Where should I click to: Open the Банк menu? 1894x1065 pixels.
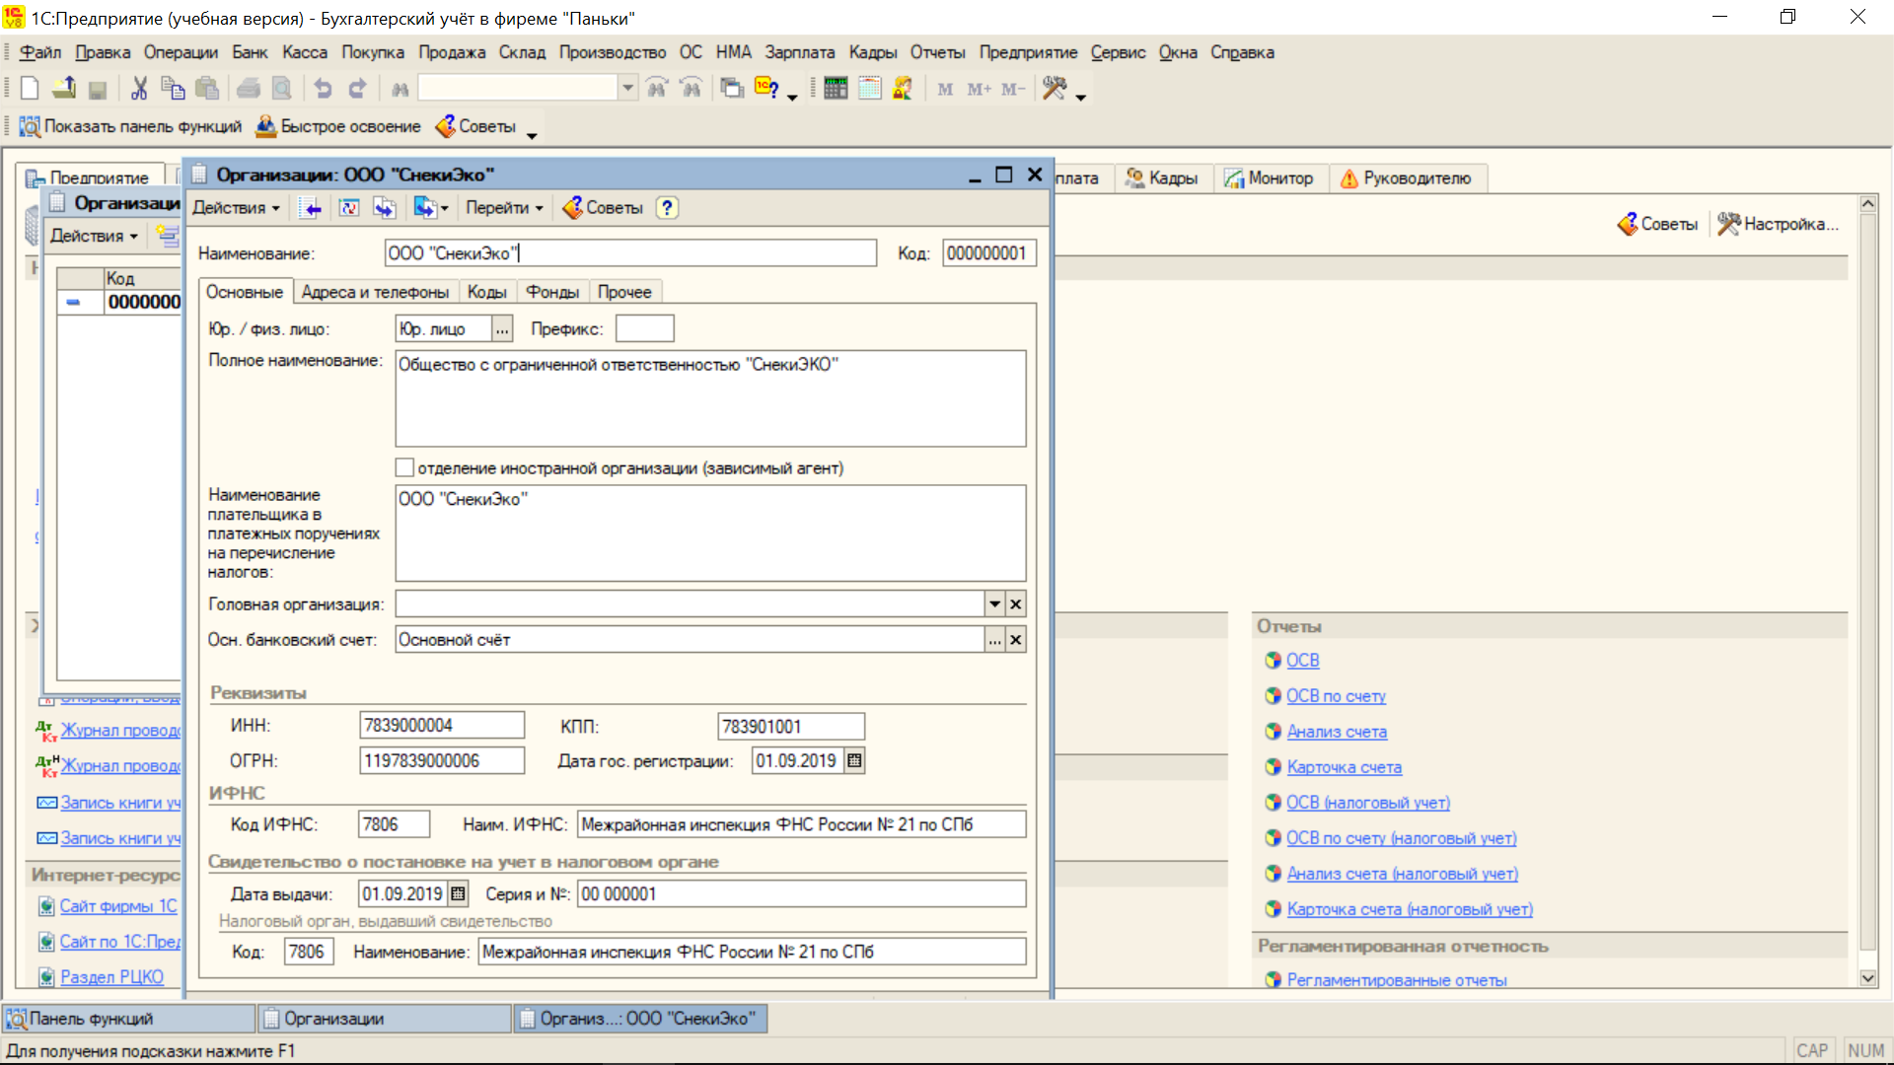pos(250,52)
